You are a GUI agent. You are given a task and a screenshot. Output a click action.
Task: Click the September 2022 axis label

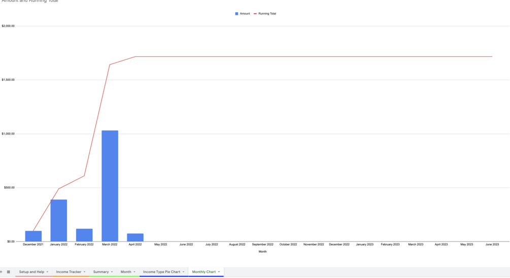(x=263, y=245)
